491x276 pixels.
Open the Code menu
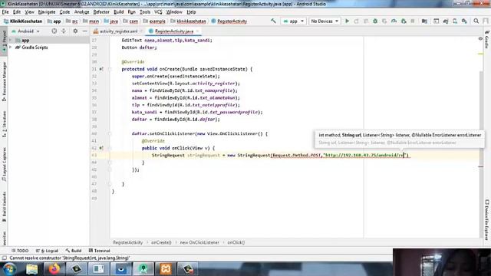point(64,12)
